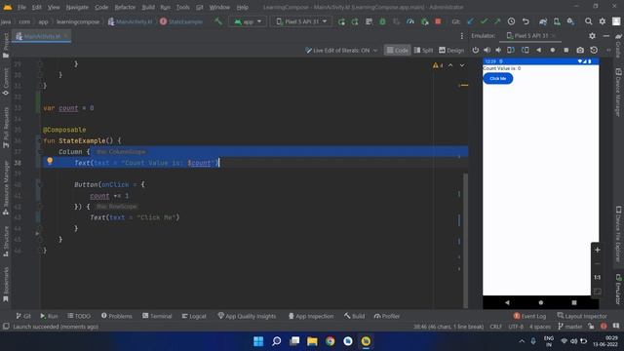Click the yellow lightbulb quick-fix icon
The height and width of the screenshot is (351, 624).
[x=50, y=161]
